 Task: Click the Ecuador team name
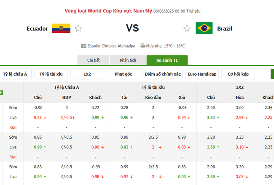click(x=37, y=29)
